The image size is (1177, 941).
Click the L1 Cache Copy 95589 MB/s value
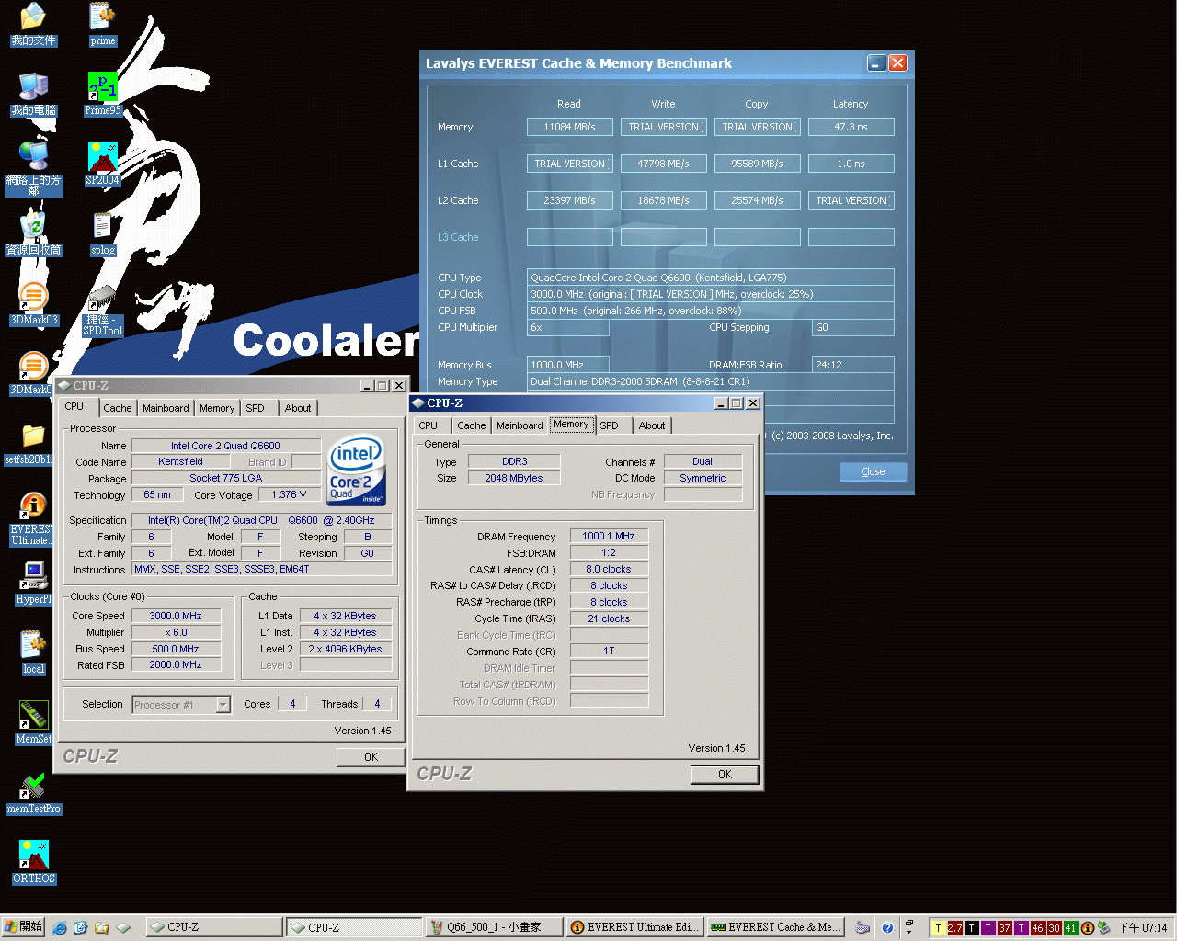[757, 164]
